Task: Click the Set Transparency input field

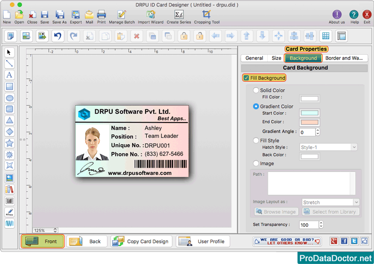Action: coord(309,225)
